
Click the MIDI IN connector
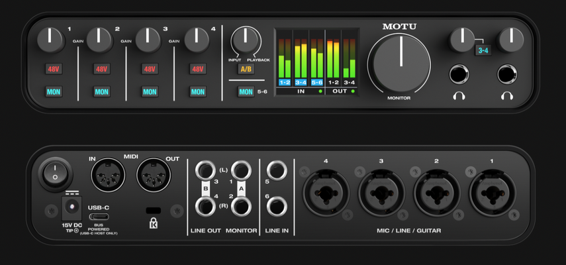click(108, 176)
